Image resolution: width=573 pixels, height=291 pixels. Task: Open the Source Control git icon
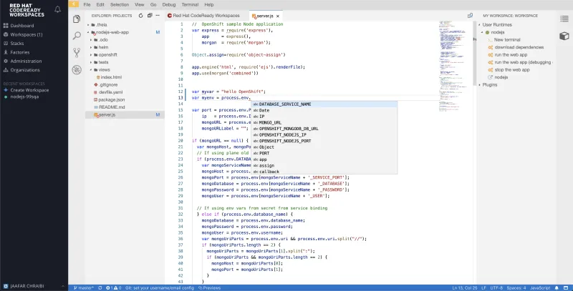[x=77, y=52]
